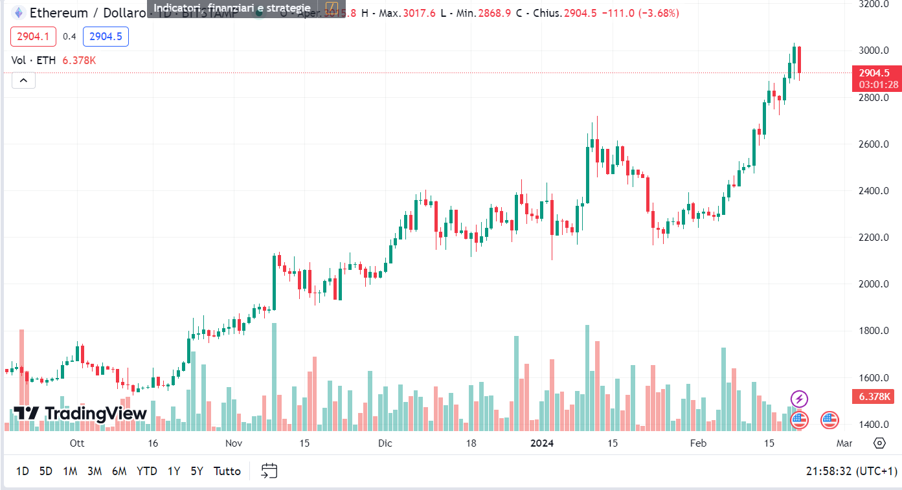Click the ETH/USD data source dot icon

[259, 11]
